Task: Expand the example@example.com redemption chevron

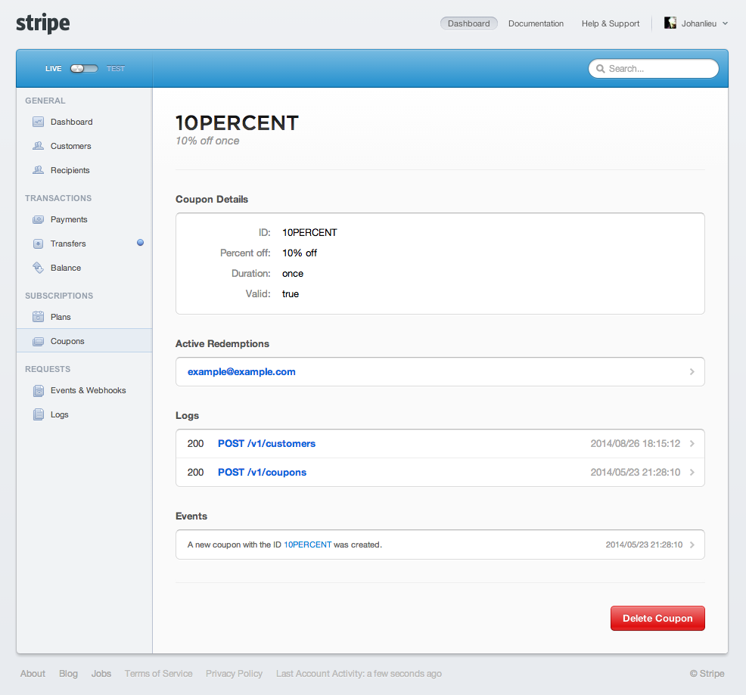Action: click(x=692, y=371)
